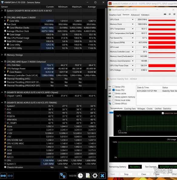The width and height of the screenshot is (177, 180).
Task: Open the AIDA64 Cooling Fans tab
Action: point(130,109)
